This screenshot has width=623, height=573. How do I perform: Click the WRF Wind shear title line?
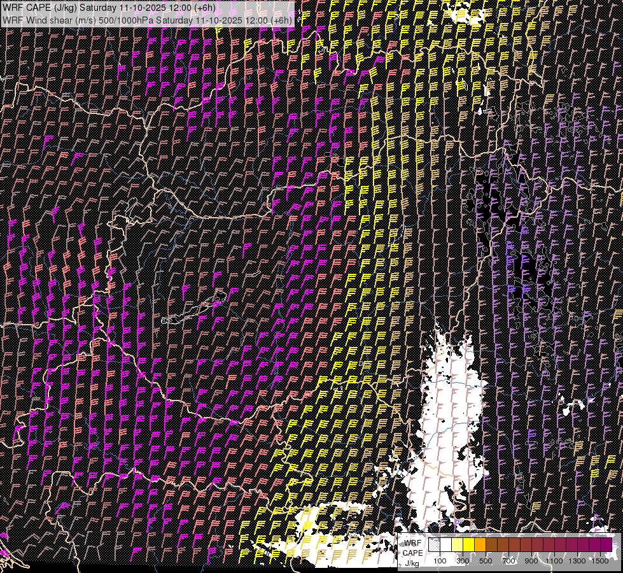(148, 20)
